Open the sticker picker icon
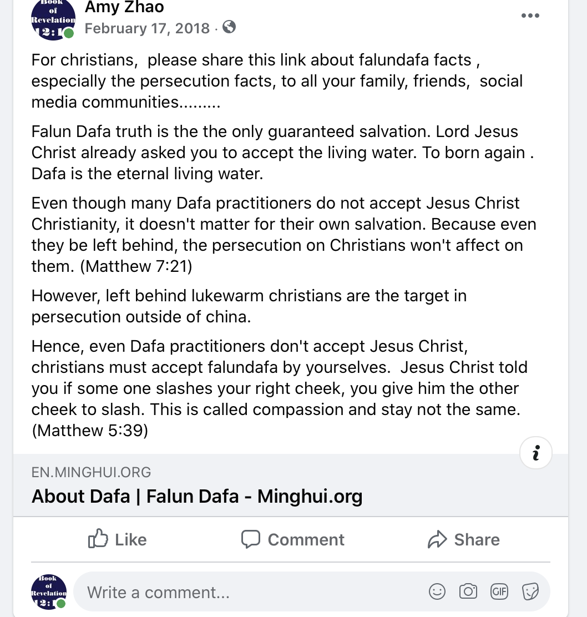Image resolution: width=587 pixels, height=617 pixels. [530, 592]
